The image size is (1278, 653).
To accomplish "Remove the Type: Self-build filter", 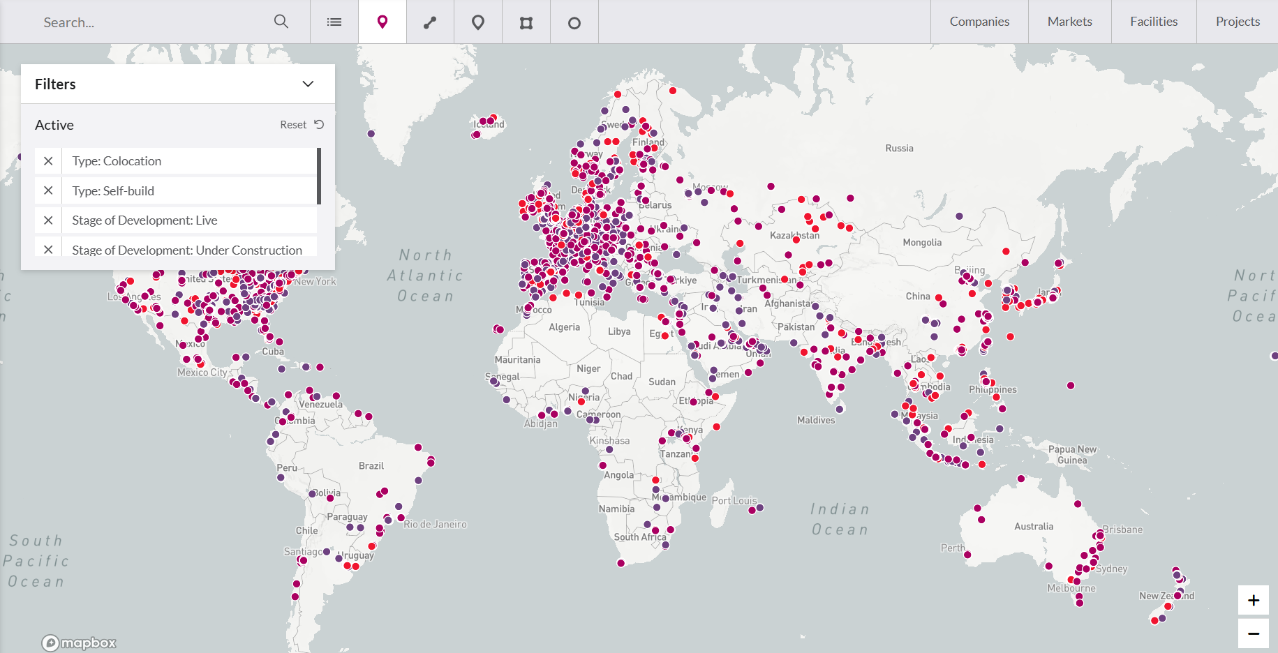I will point(48,190).
